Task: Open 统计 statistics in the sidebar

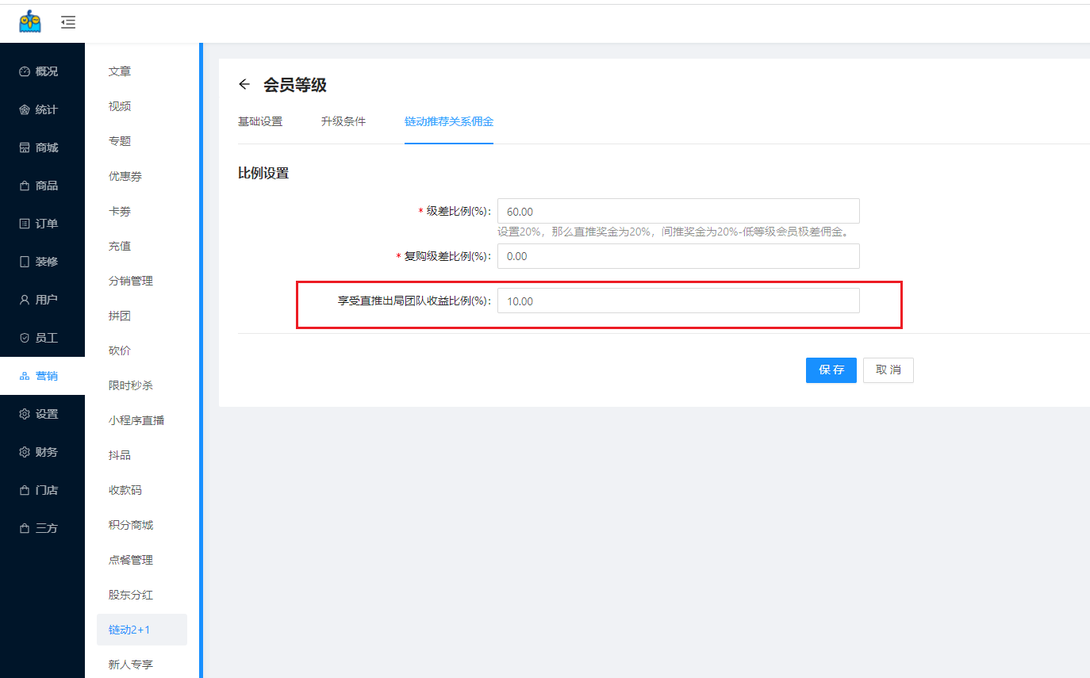Action: (x=41, y=109)
